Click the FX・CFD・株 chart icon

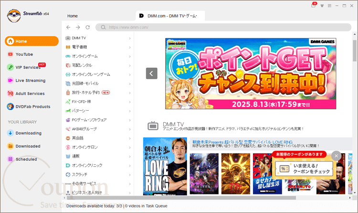(x=68, y=102)
